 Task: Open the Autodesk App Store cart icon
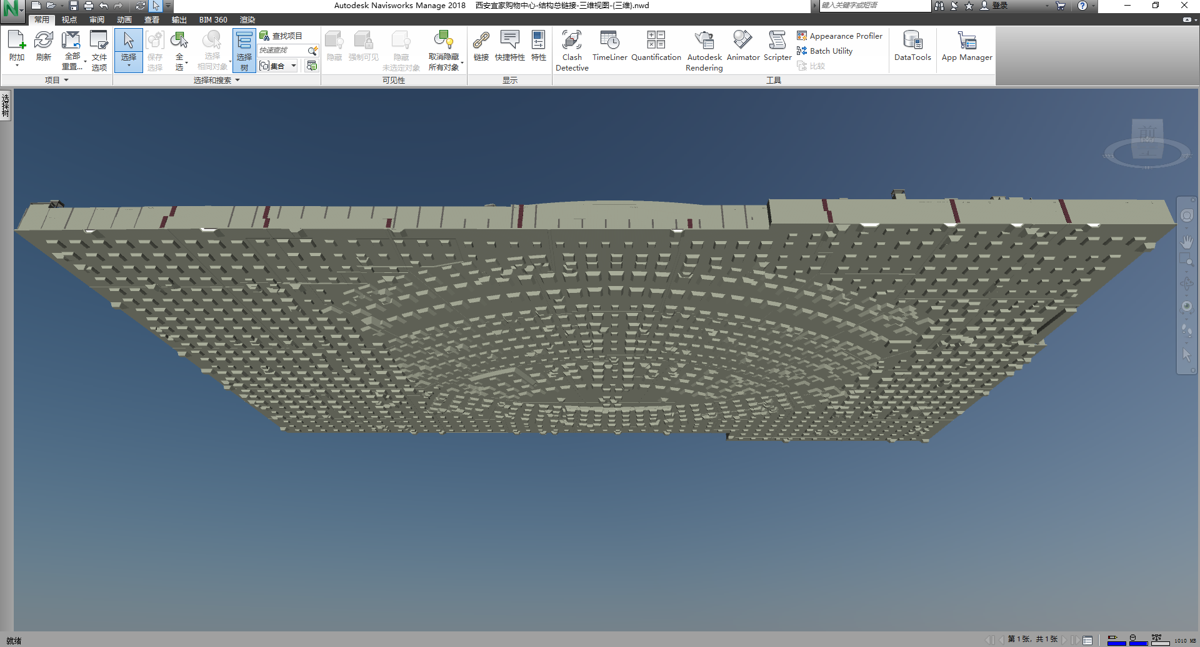tap(1061, 6)
